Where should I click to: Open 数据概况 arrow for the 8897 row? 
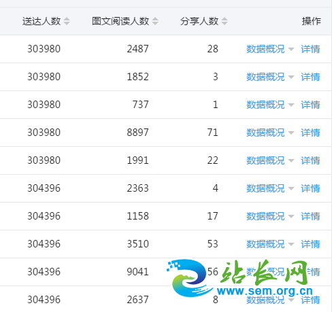[291, 133]
